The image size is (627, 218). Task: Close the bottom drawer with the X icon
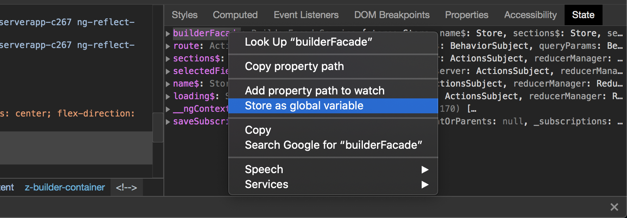(x=614, y=207)
